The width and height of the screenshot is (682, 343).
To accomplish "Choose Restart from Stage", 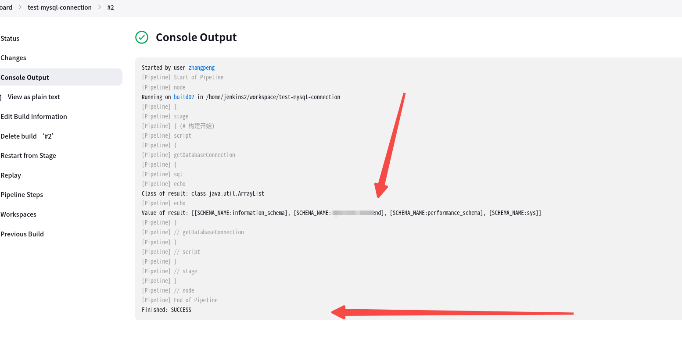I will point(28,155).
